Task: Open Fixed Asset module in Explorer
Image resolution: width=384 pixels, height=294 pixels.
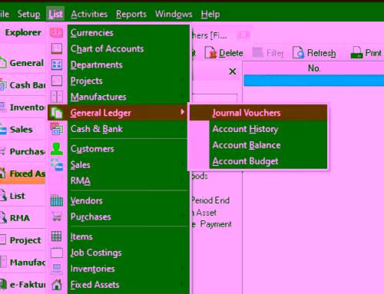Action: [x=22, y=173]
